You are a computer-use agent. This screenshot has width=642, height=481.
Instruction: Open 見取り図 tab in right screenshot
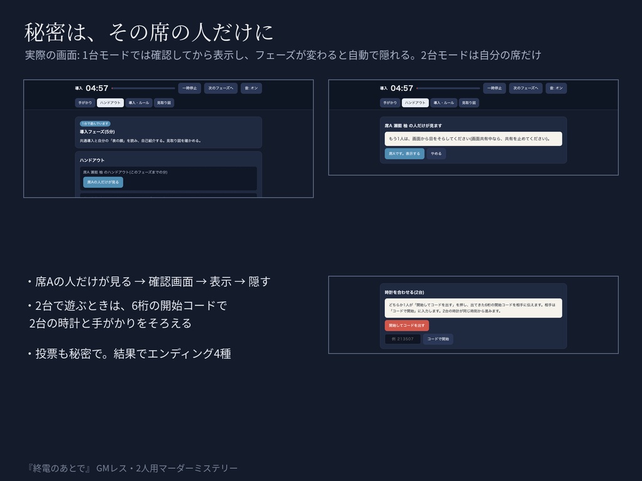click(x=469, y=103)
